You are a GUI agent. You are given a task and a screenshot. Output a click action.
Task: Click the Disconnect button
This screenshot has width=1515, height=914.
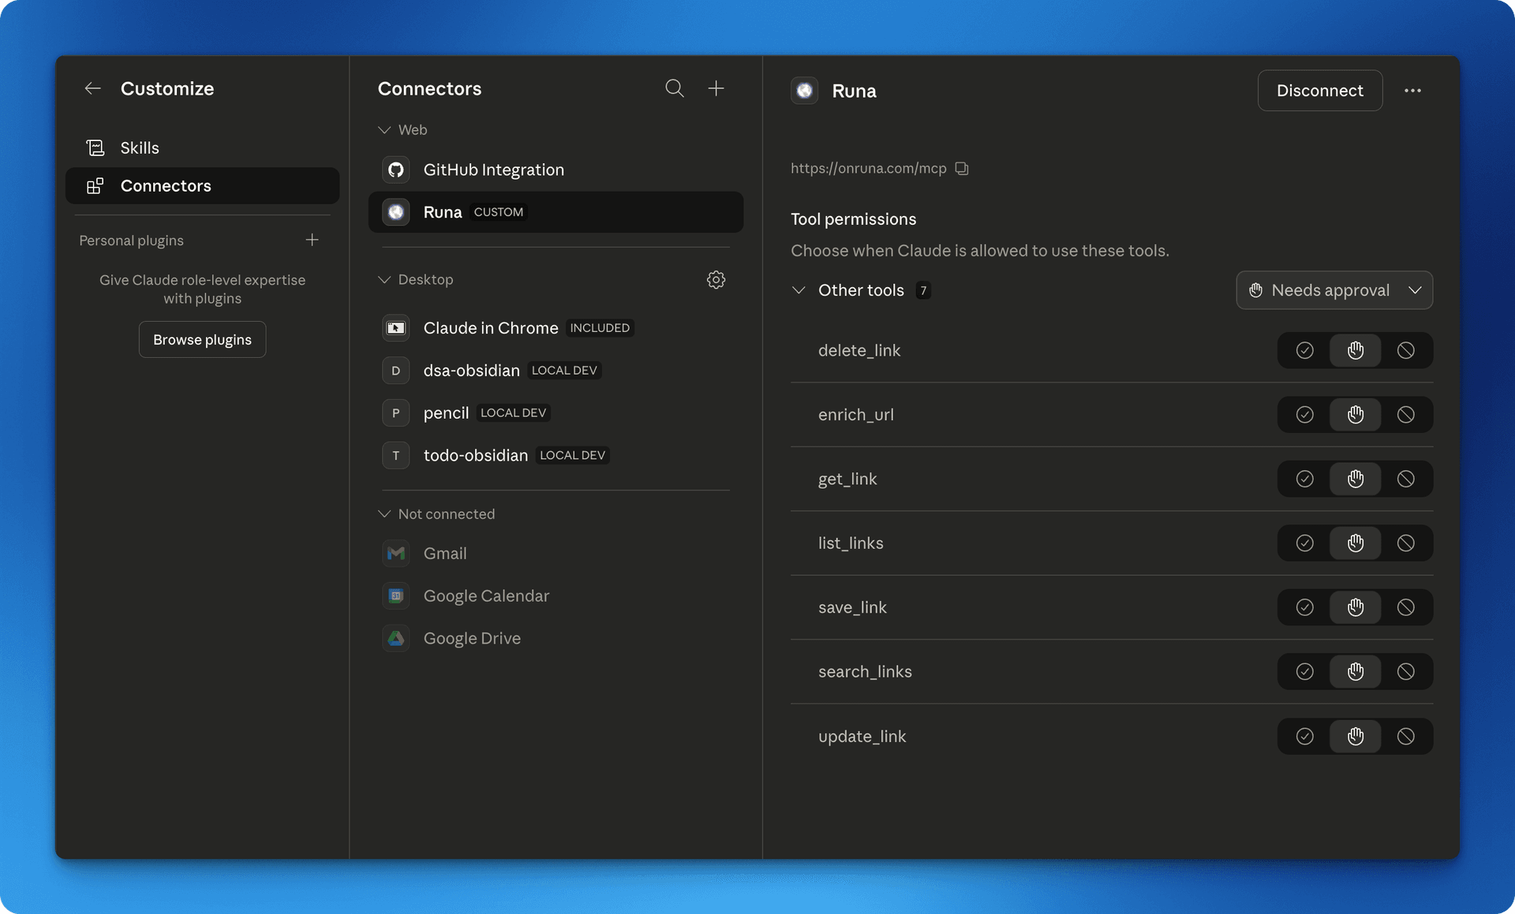pyautogui.click(x=1319, y=90)
